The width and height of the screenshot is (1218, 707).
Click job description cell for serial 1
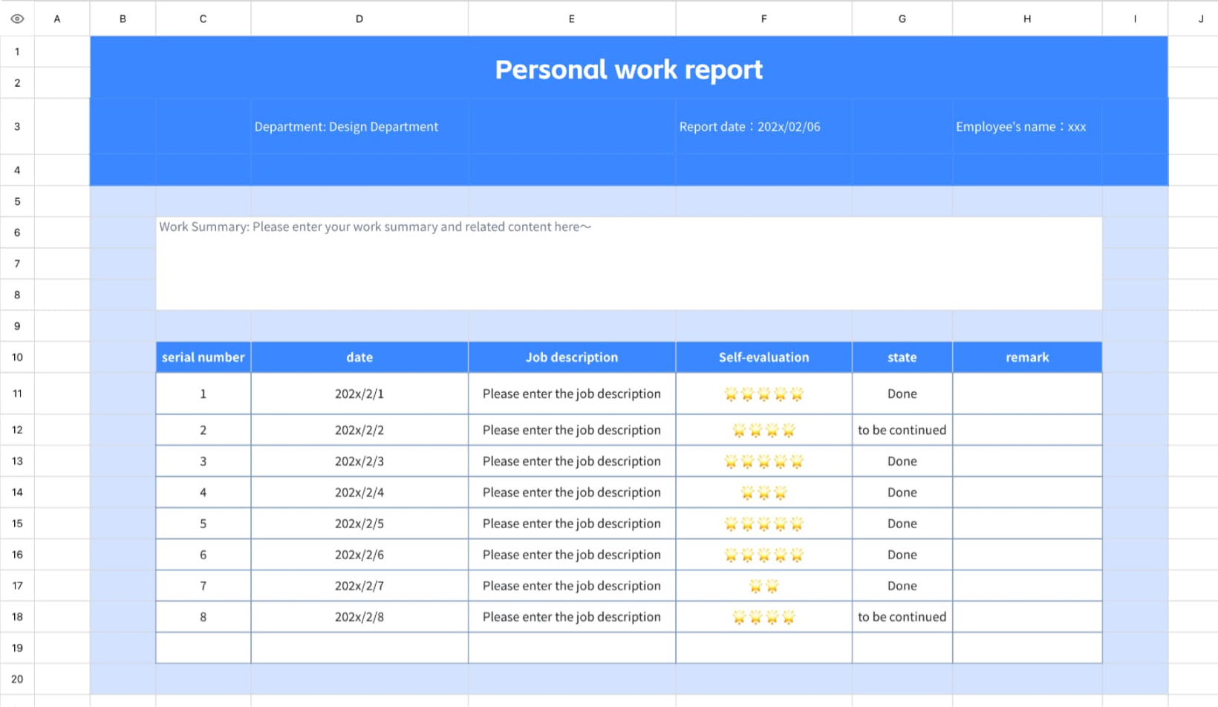[572, 394]
